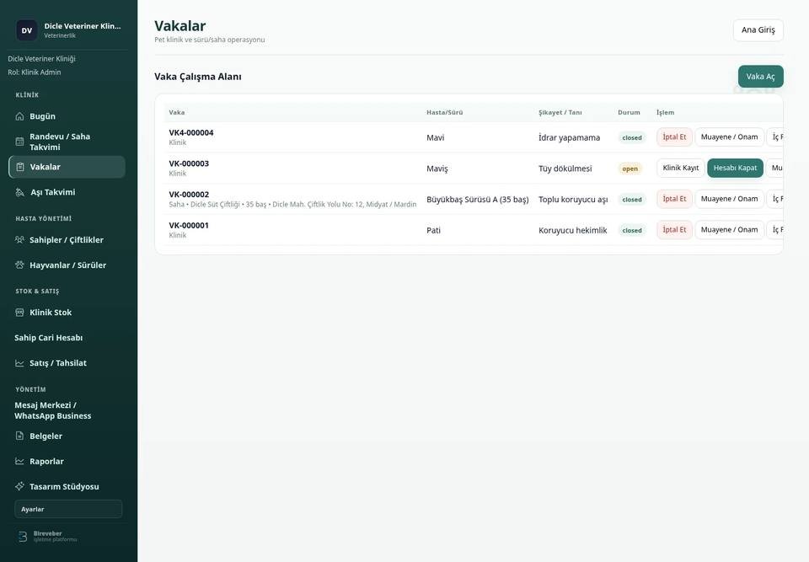809x562 pixels.
Task: Click the calendar icon beside Randevu / Saha Takvimi
Action: (19, 142)
